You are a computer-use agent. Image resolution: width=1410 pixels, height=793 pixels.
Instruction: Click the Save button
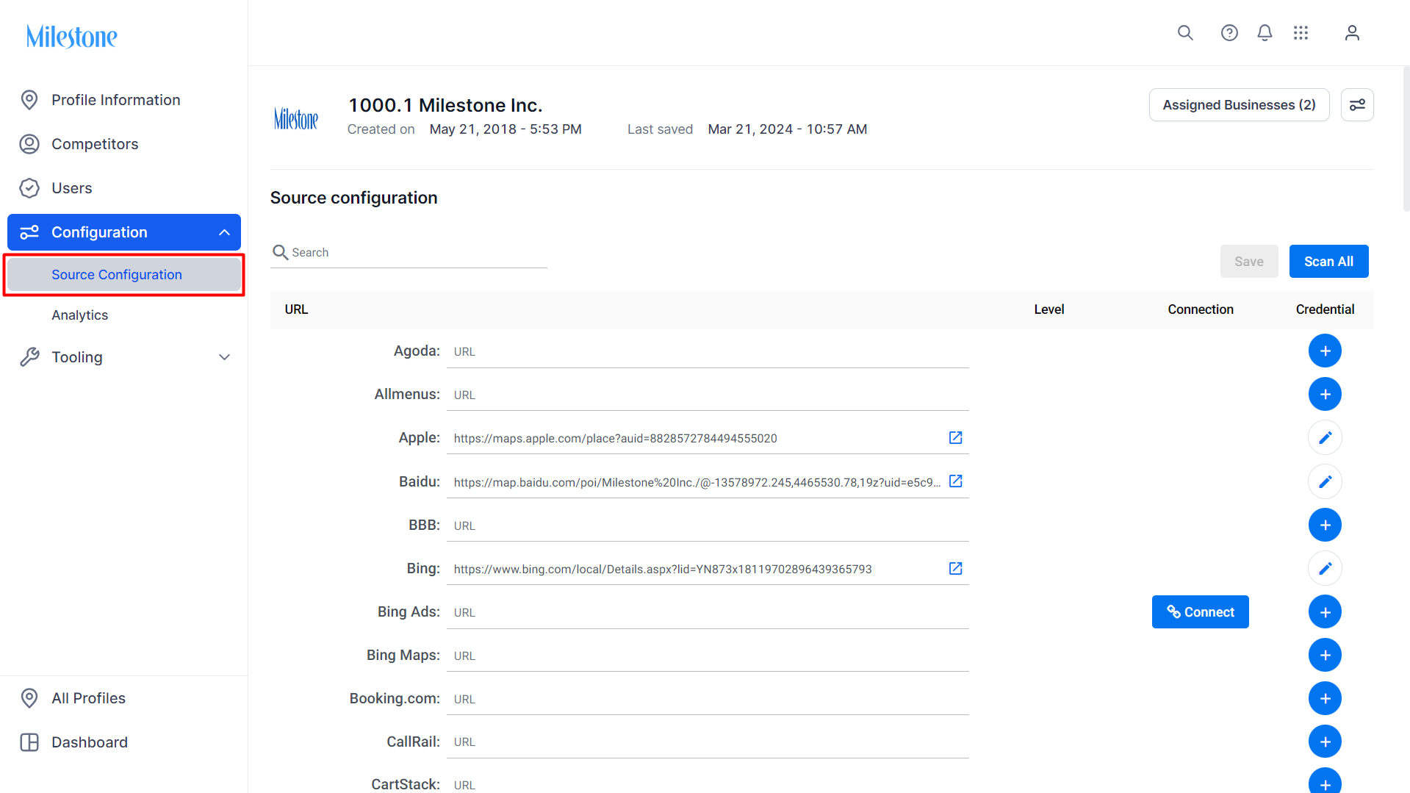point(1249,262)
